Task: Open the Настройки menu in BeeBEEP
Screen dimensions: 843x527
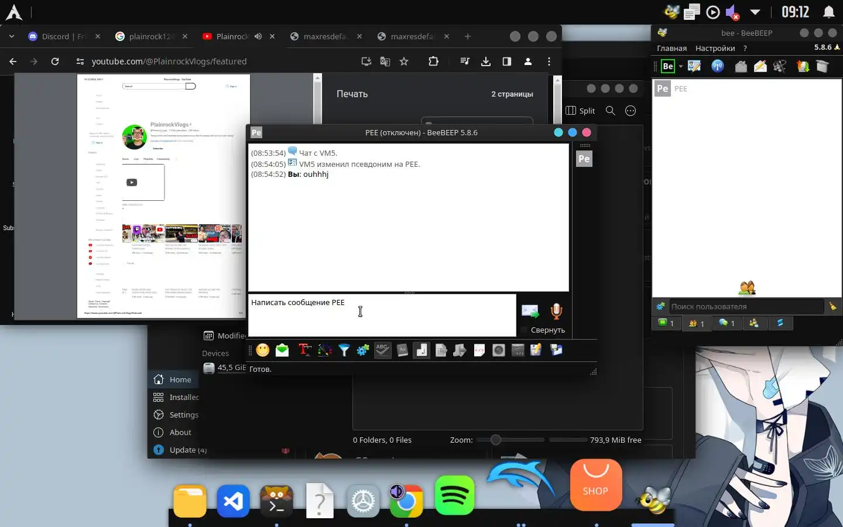Action: pyautogui.click(x=715, y=48)
